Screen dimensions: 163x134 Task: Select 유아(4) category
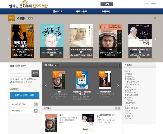click(x=127, y=71)
